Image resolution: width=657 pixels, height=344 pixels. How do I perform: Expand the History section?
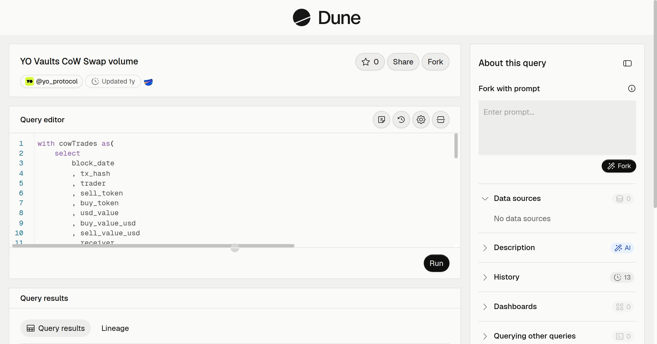pos(485,277)
